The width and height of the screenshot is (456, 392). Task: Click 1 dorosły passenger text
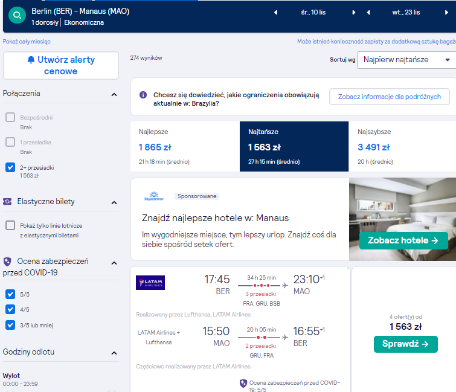coord(45,22)
